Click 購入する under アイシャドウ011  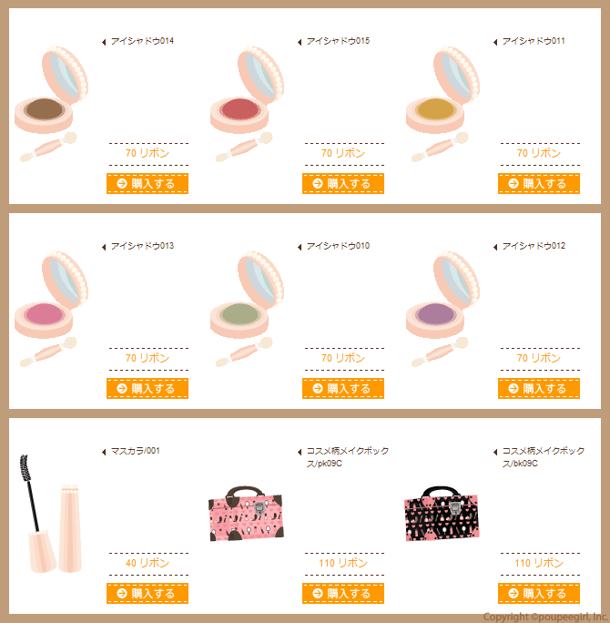[539, 184]
